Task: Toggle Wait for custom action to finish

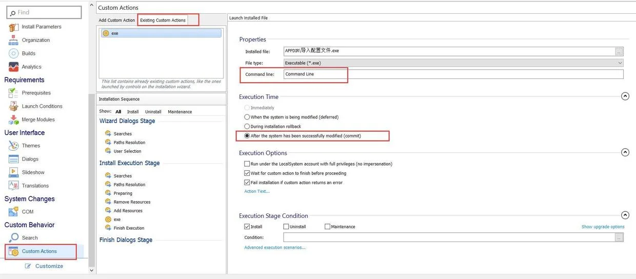Action: (x=247, y=173)
